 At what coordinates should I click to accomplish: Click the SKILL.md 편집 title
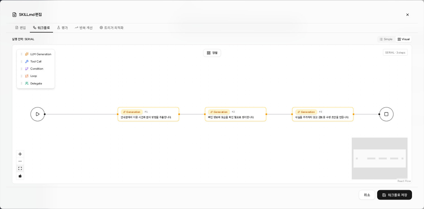pyautogui.click(x=30, y=14)
